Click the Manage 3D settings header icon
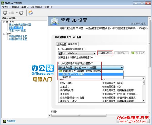The height and width of the screenshot is (125, 152). [54, 21]
